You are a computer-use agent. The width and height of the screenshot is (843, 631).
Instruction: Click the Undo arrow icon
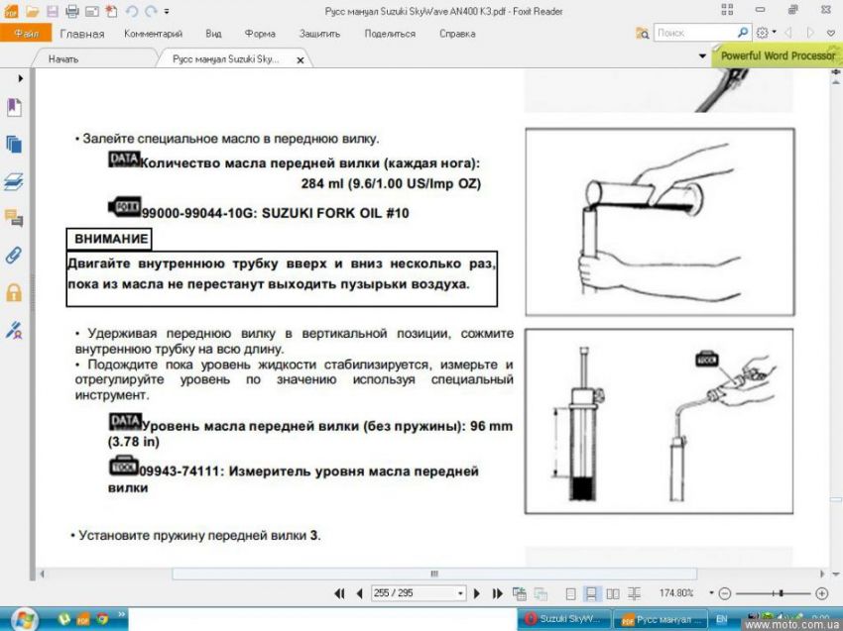click(x=132, y=11)
